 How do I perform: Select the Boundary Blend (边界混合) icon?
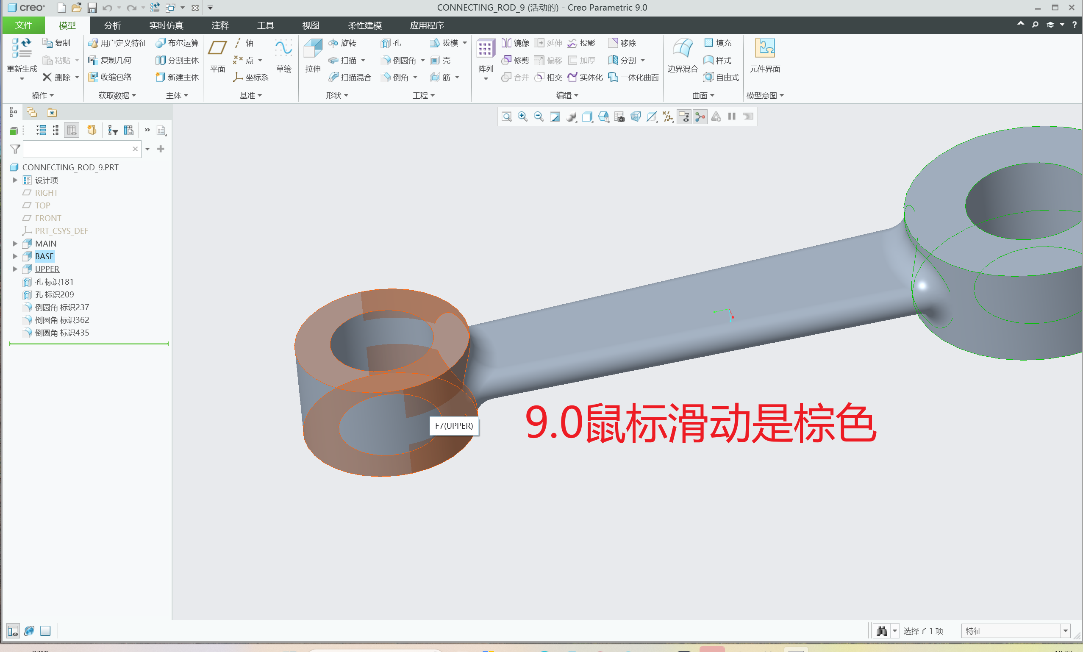682,48
